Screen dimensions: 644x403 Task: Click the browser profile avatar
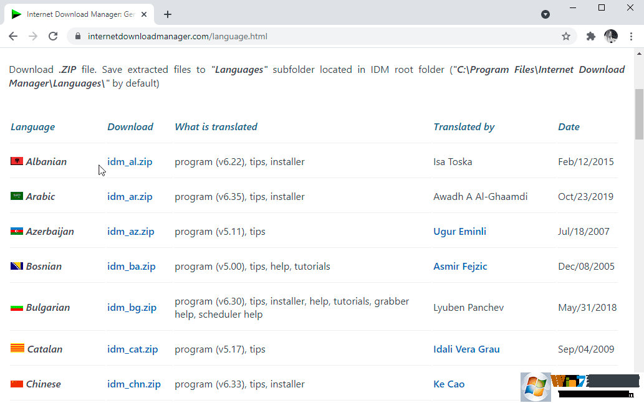point(611,36)
